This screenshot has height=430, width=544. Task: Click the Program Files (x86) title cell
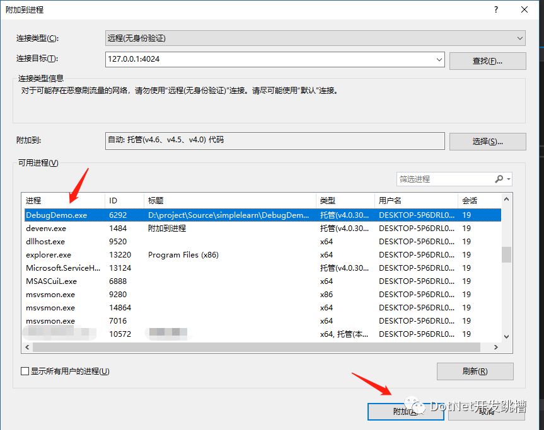[x=183, y=255]
